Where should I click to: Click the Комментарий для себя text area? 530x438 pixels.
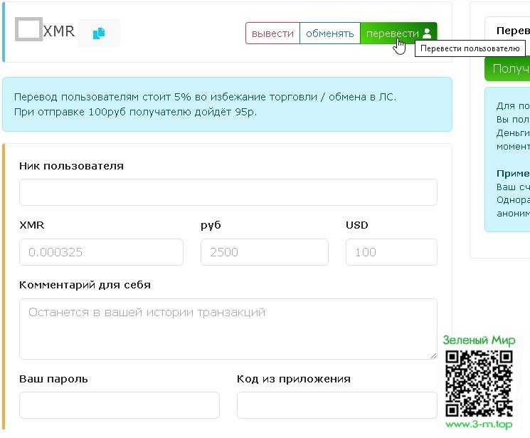coord(228,328)
